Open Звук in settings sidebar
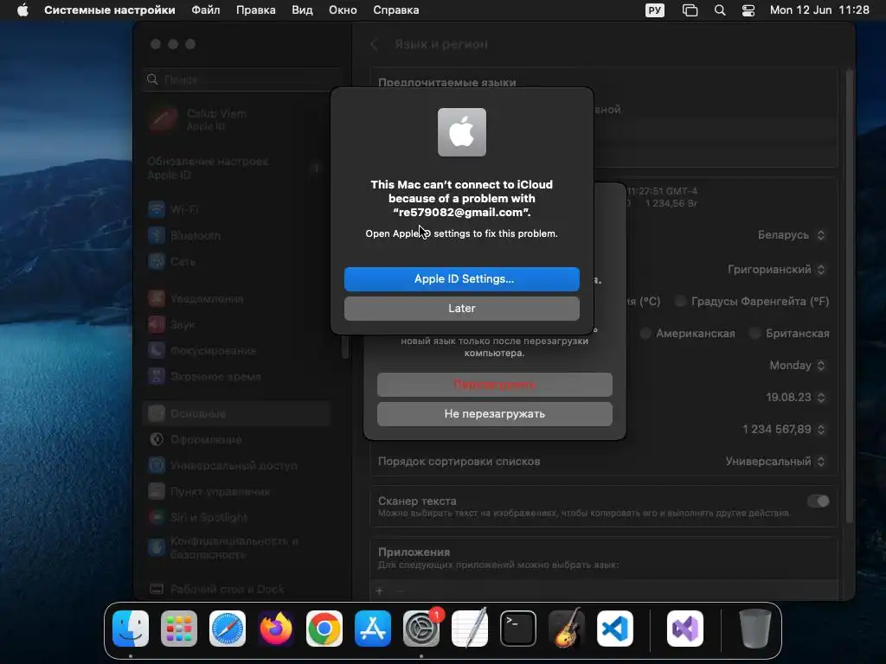886x664 pixels. [237, 325]
